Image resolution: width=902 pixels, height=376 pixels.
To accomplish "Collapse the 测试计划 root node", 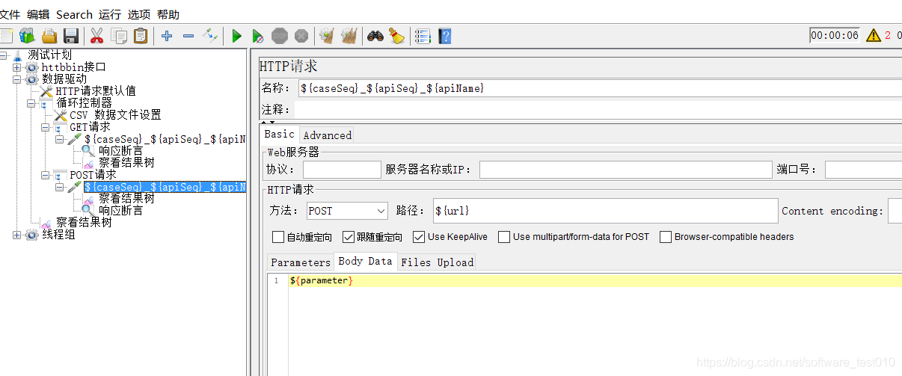I will [4, 55].
